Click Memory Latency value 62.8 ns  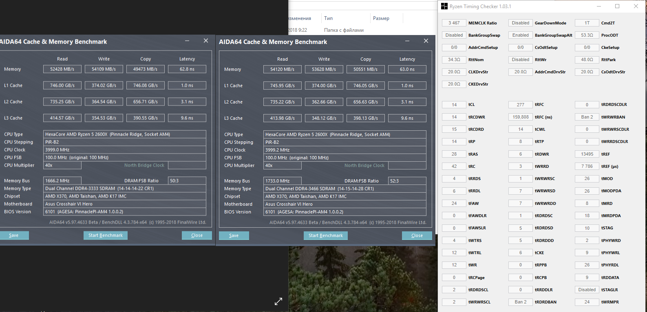187,69
